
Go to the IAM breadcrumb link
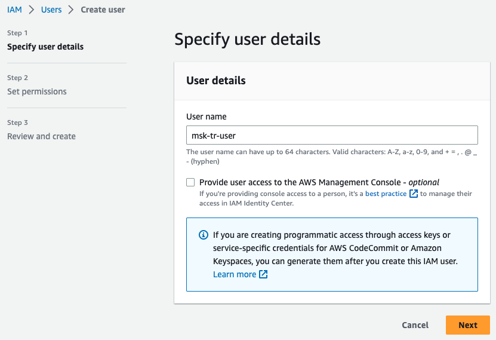(14, 10)
